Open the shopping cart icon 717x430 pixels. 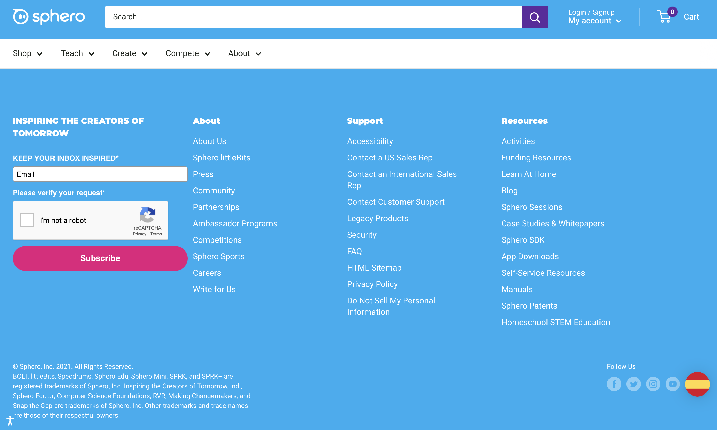pos(664,17)
